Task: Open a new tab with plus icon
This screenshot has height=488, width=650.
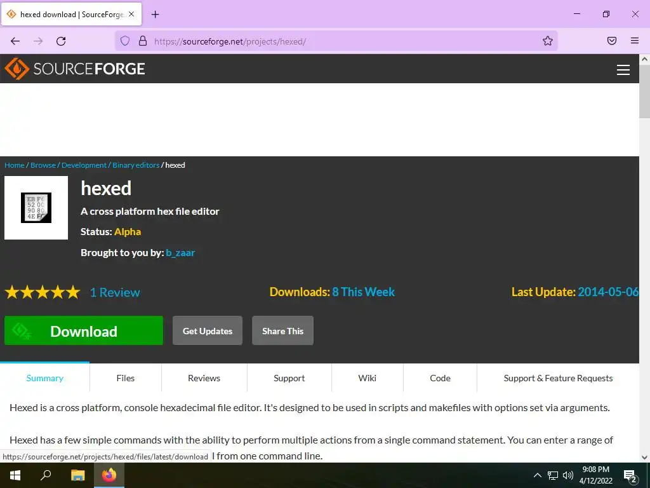Action: [155, 15]
